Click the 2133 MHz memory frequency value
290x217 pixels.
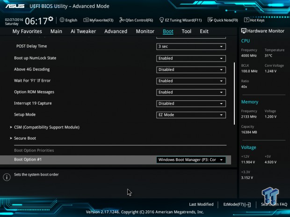coord(249,117)
